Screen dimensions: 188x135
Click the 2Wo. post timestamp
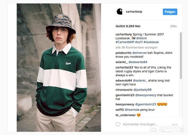point(174,26)
